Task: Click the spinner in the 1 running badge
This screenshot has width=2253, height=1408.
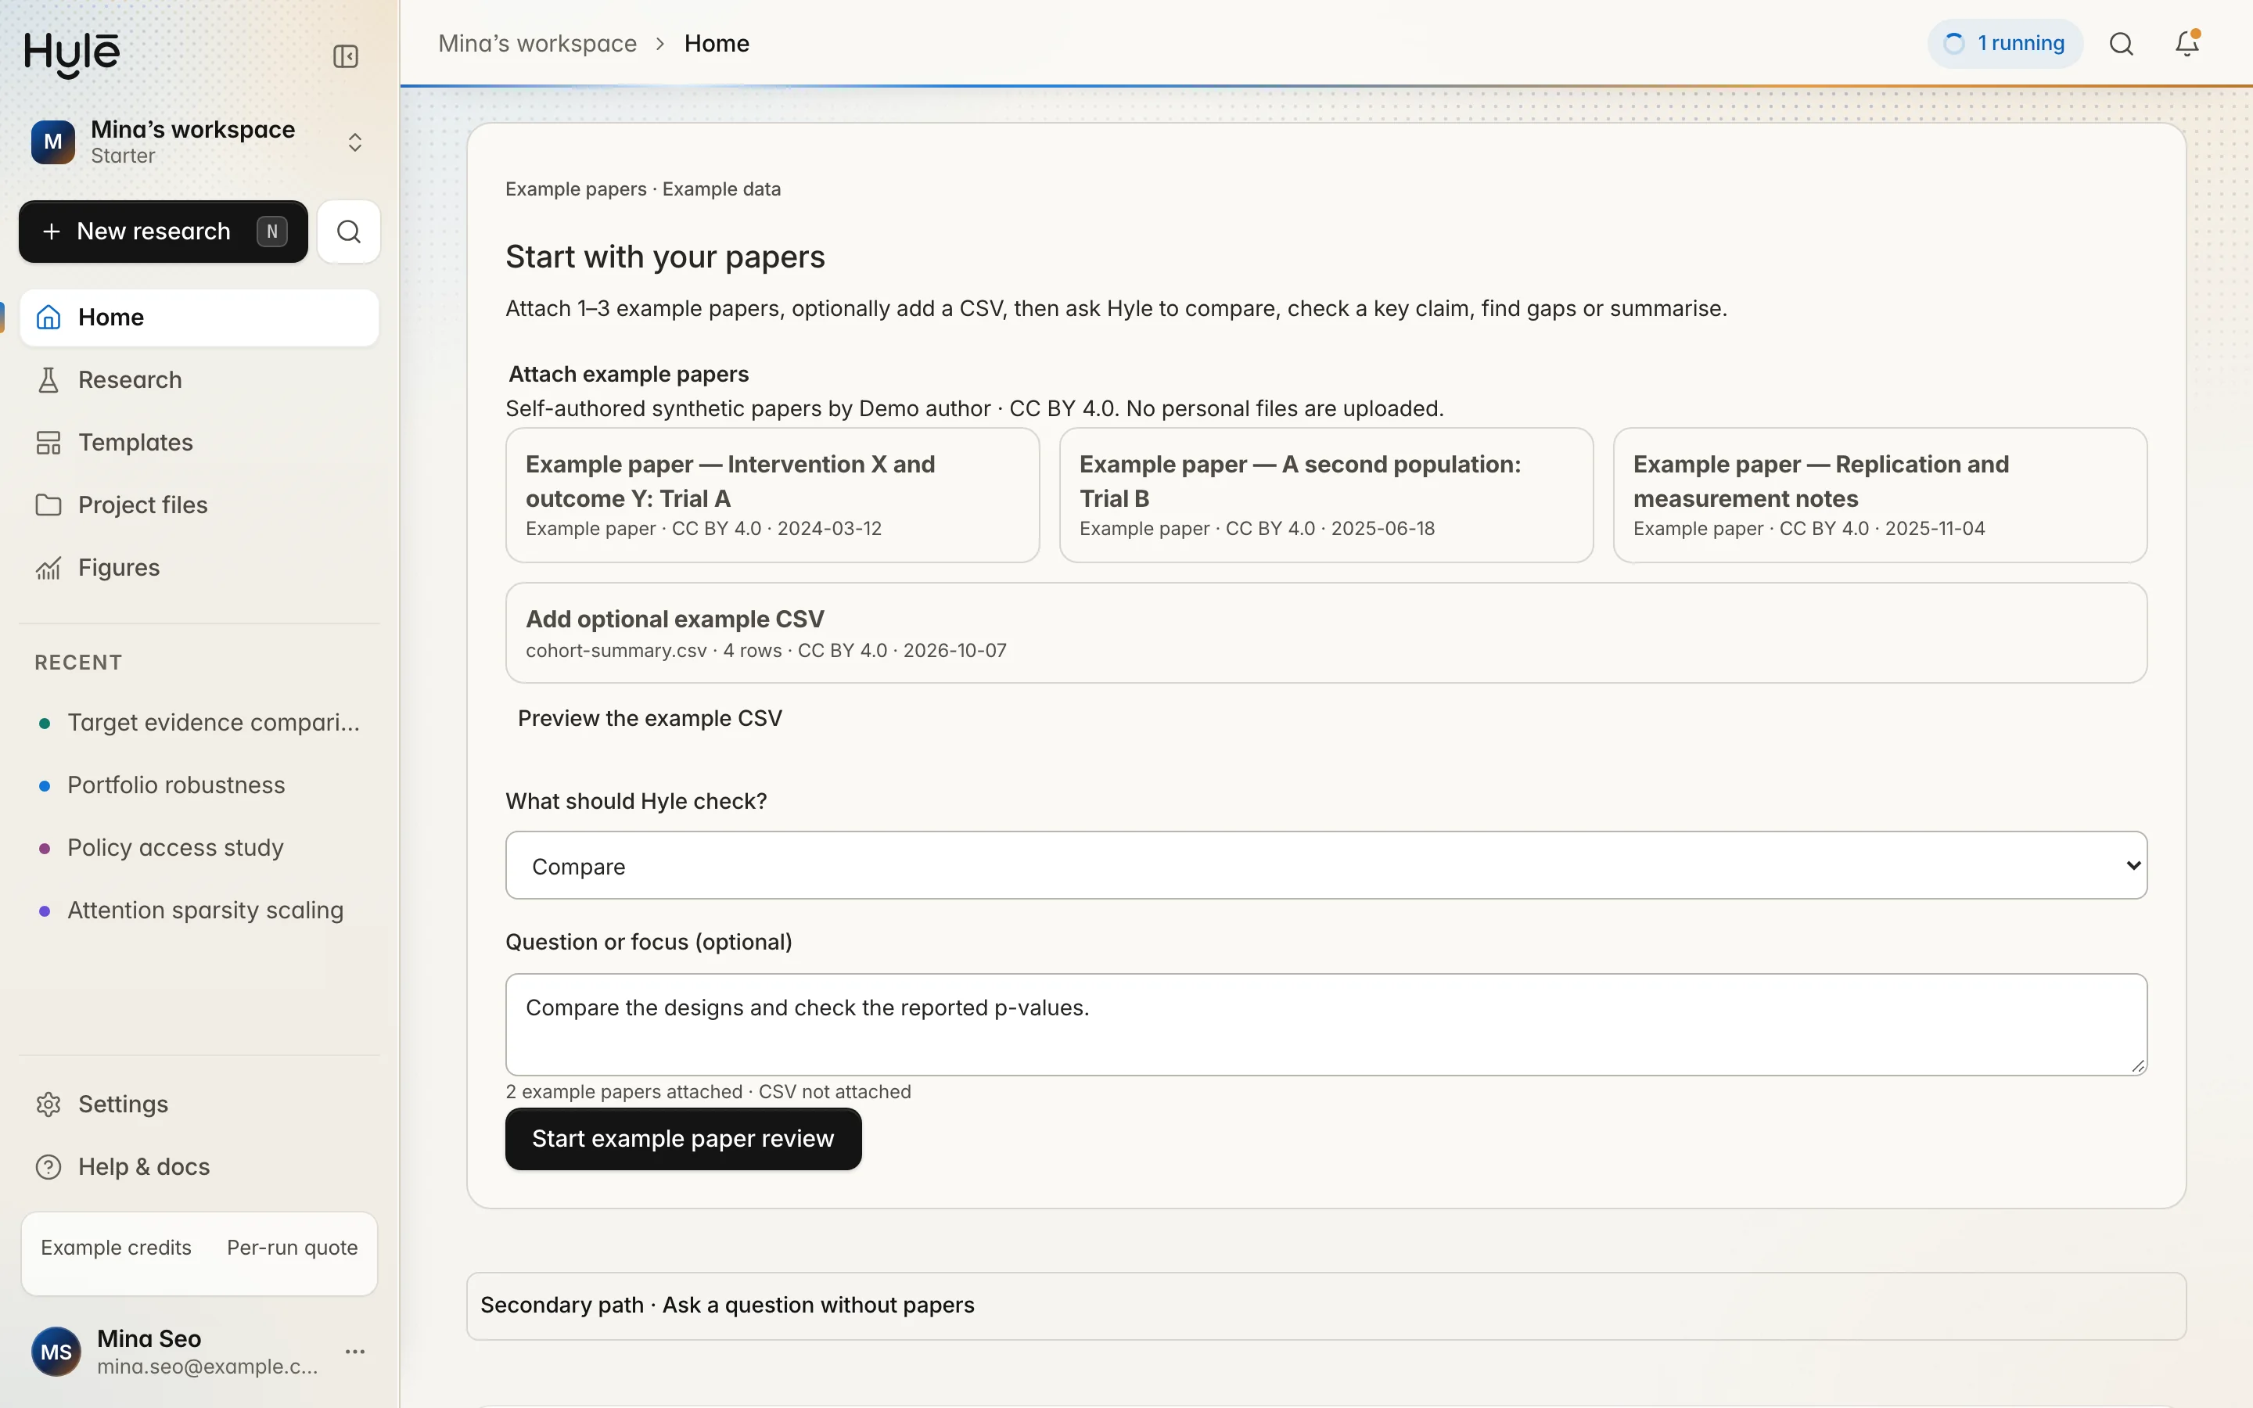Action: coord(1954,44)
